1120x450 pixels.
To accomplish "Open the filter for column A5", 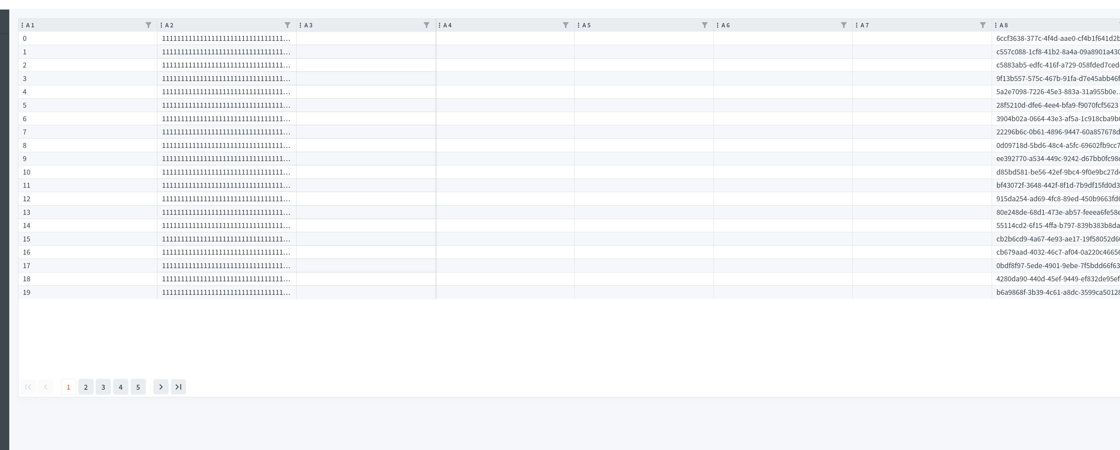I will [705, 25].
